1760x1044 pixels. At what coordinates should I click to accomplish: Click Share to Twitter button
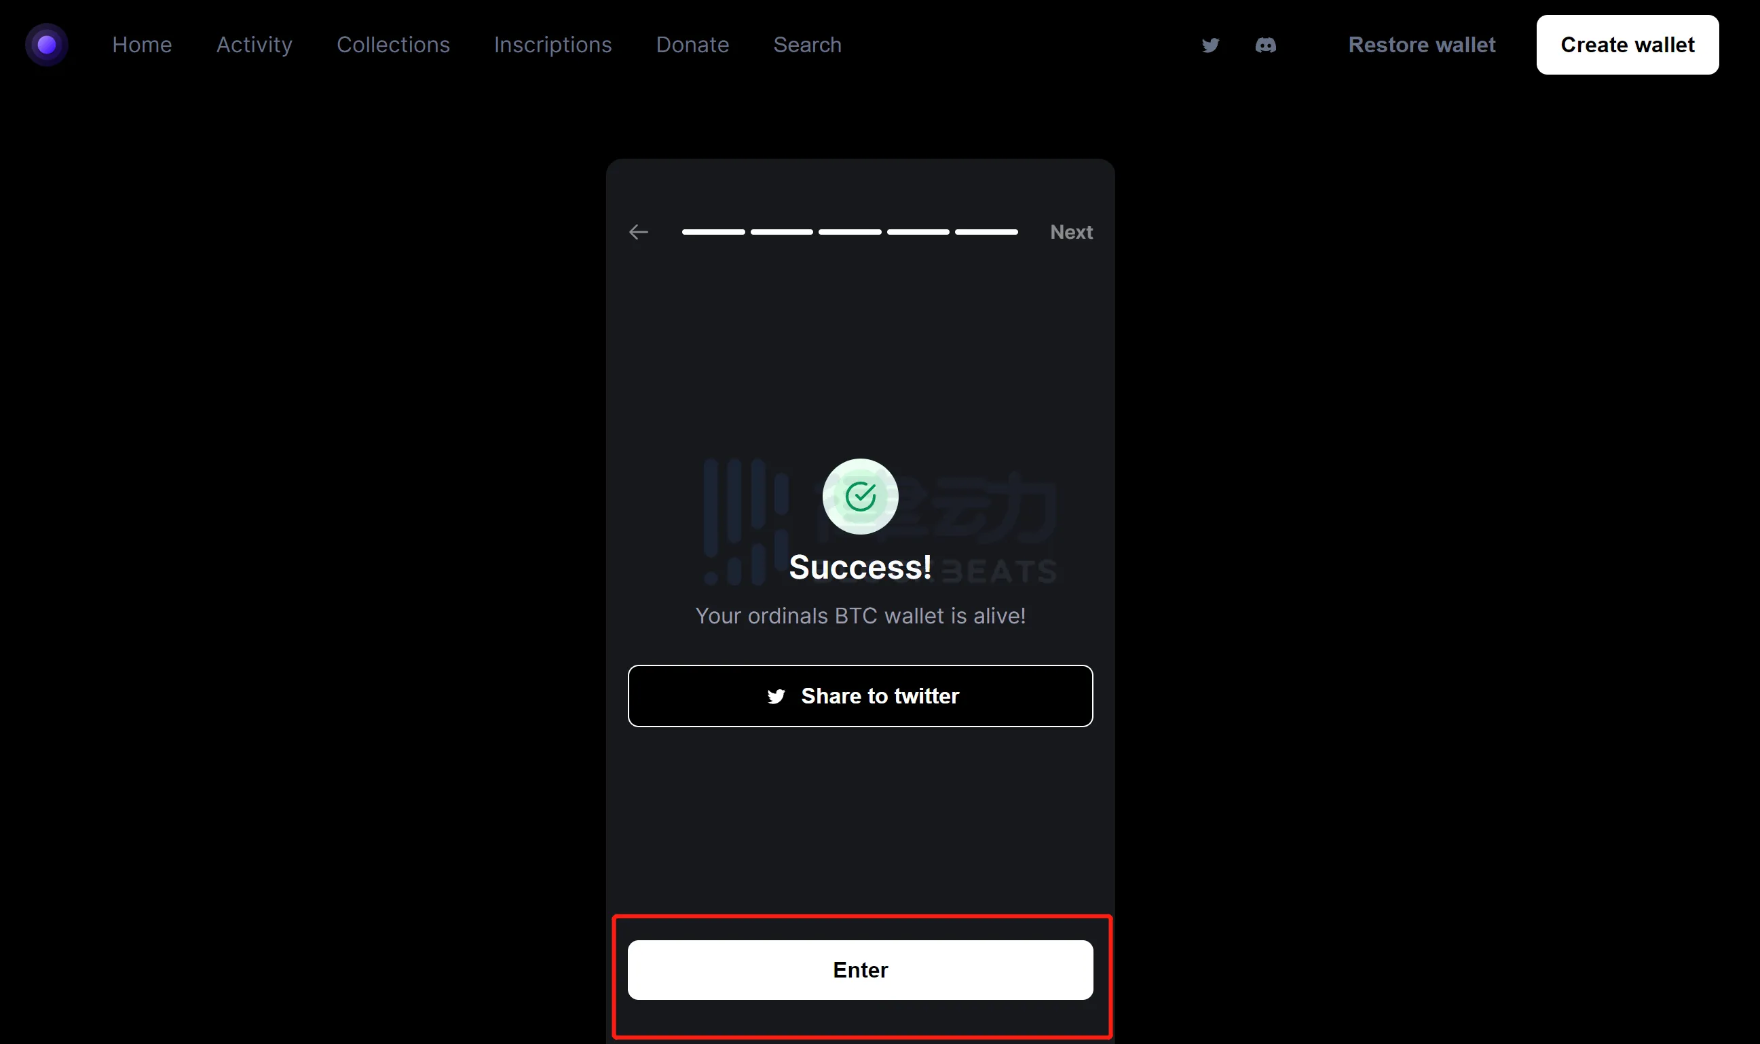pos(860,696)
